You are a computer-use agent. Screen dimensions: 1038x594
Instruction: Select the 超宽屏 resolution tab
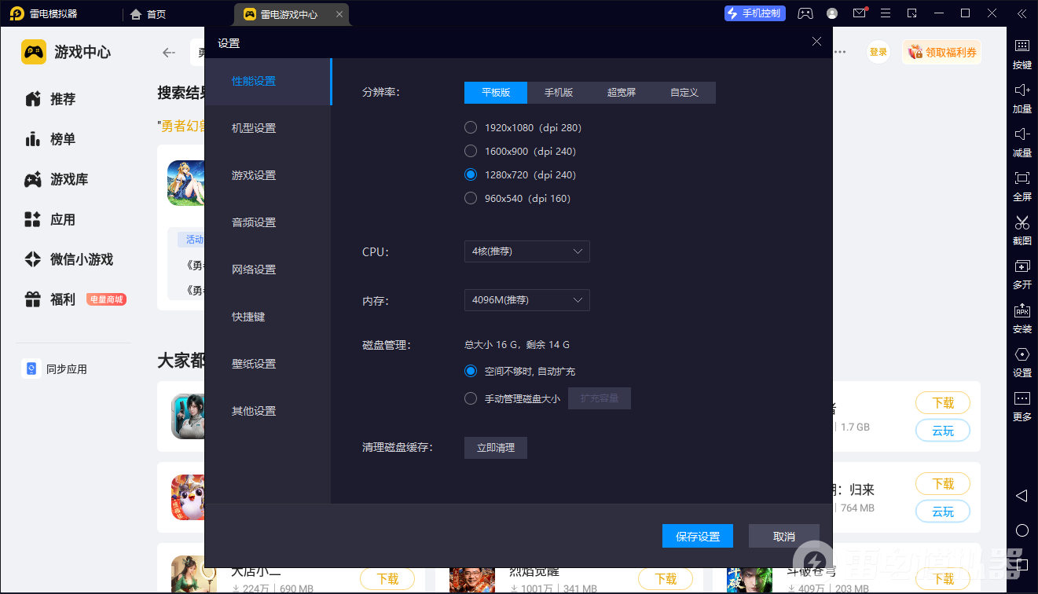[622, 93]
